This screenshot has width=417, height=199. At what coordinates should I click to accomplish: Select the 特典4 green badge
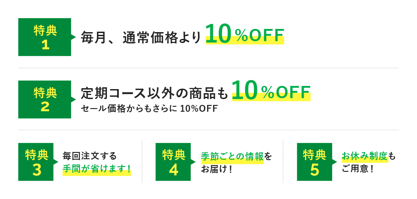173,162
